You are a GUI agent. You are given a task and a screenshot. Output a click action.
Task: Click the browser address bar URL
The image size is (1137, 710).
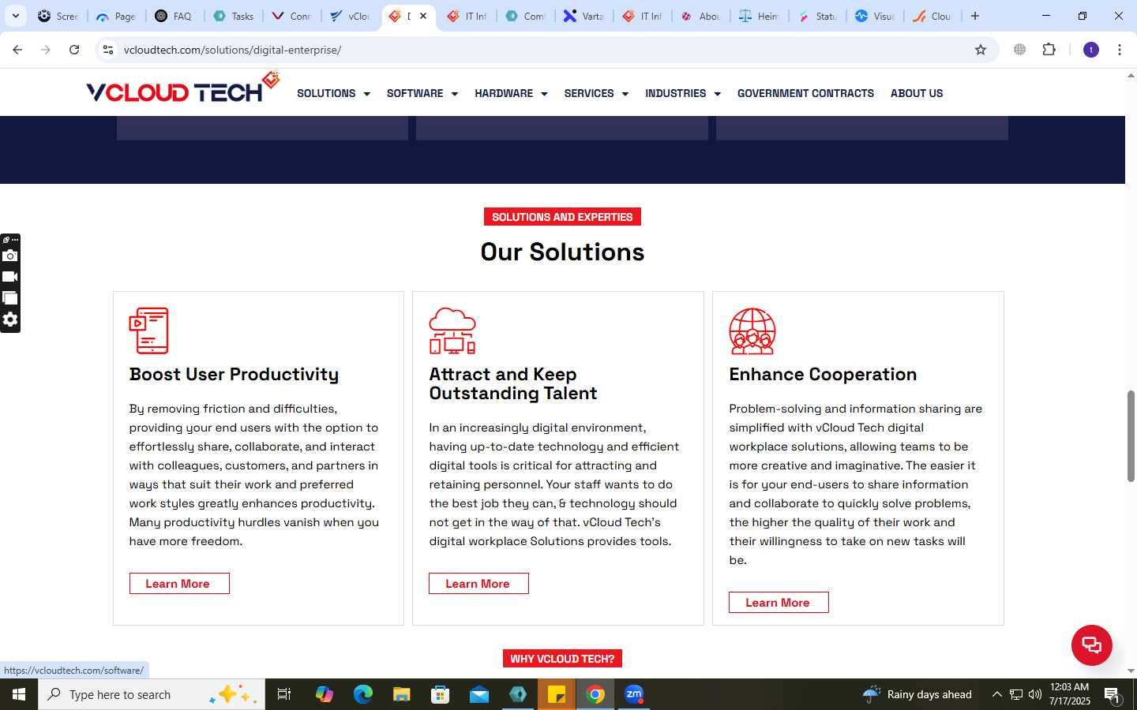[x=232, y=50]
